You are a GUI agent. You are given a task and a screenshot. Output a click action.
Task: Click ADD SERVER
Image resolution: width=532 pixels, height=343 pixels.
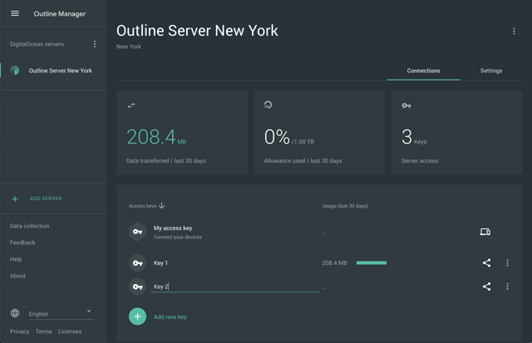46,198
